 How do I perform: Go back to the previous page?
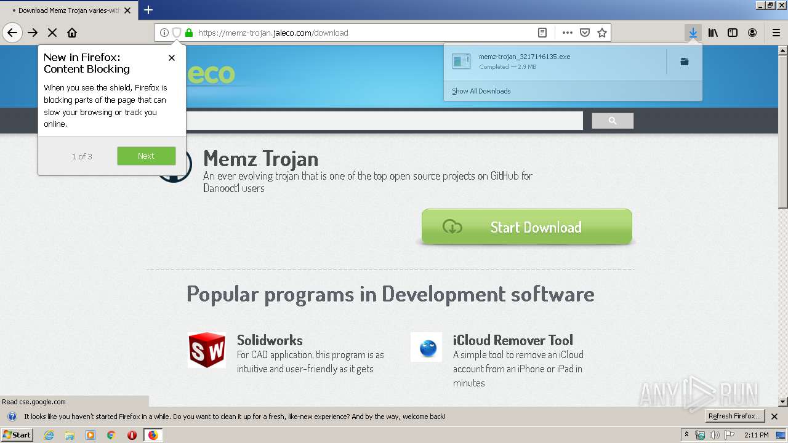pos(12,33)
